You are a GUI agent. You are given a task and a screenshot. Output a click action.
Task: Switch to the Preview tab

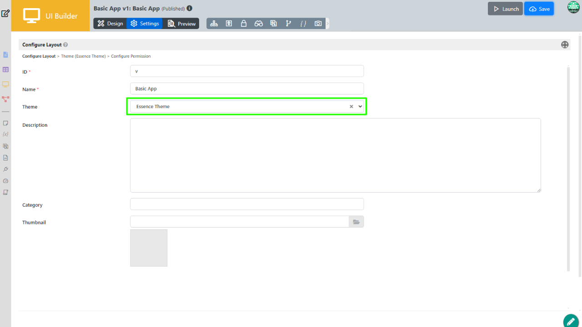pyautogui.click(x=181, y=24)
